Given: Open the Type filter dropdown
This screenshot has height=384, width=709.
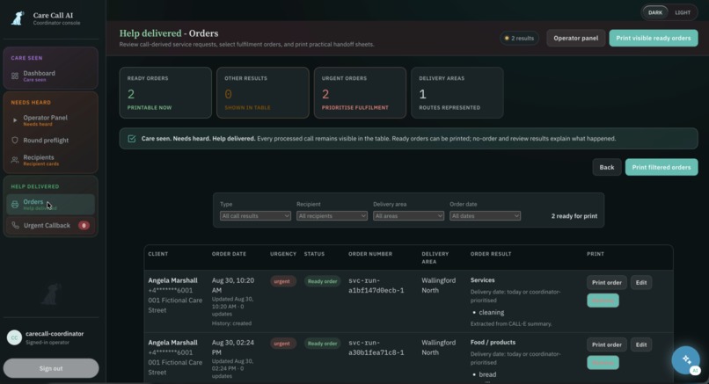Looking at the screenshot, I should [255, 216].
